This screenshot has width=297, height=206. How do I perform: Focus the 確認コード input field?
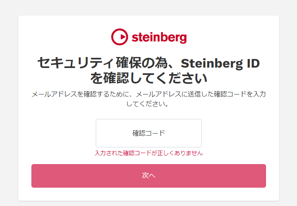149,133
